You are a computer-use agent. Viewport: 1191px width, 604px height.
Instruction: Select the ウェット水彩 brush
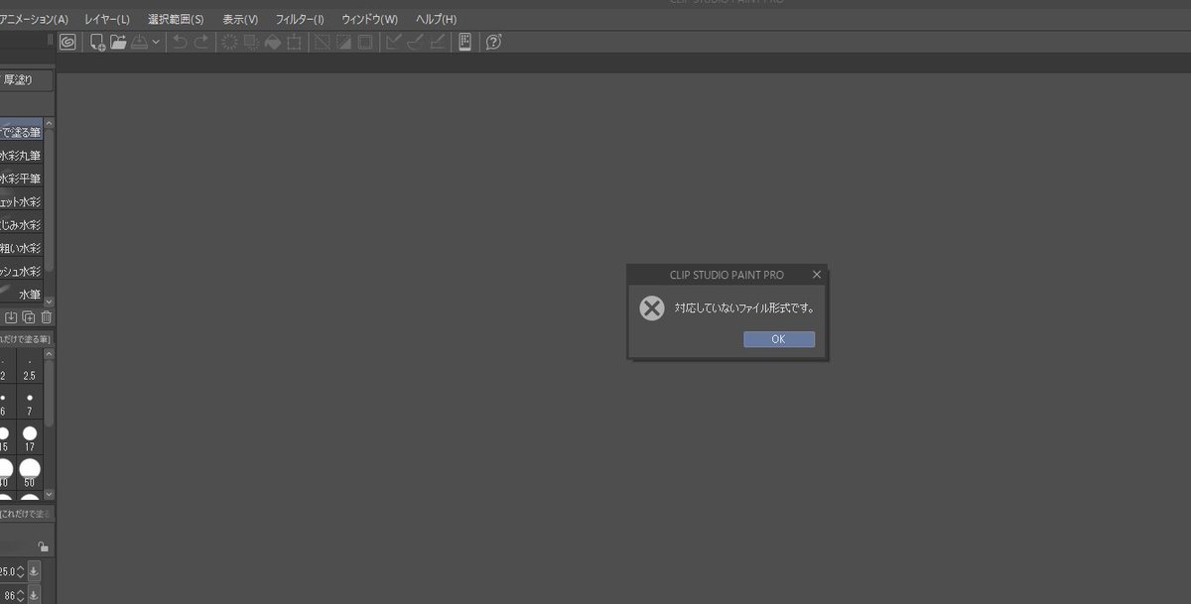pos(21,201)
